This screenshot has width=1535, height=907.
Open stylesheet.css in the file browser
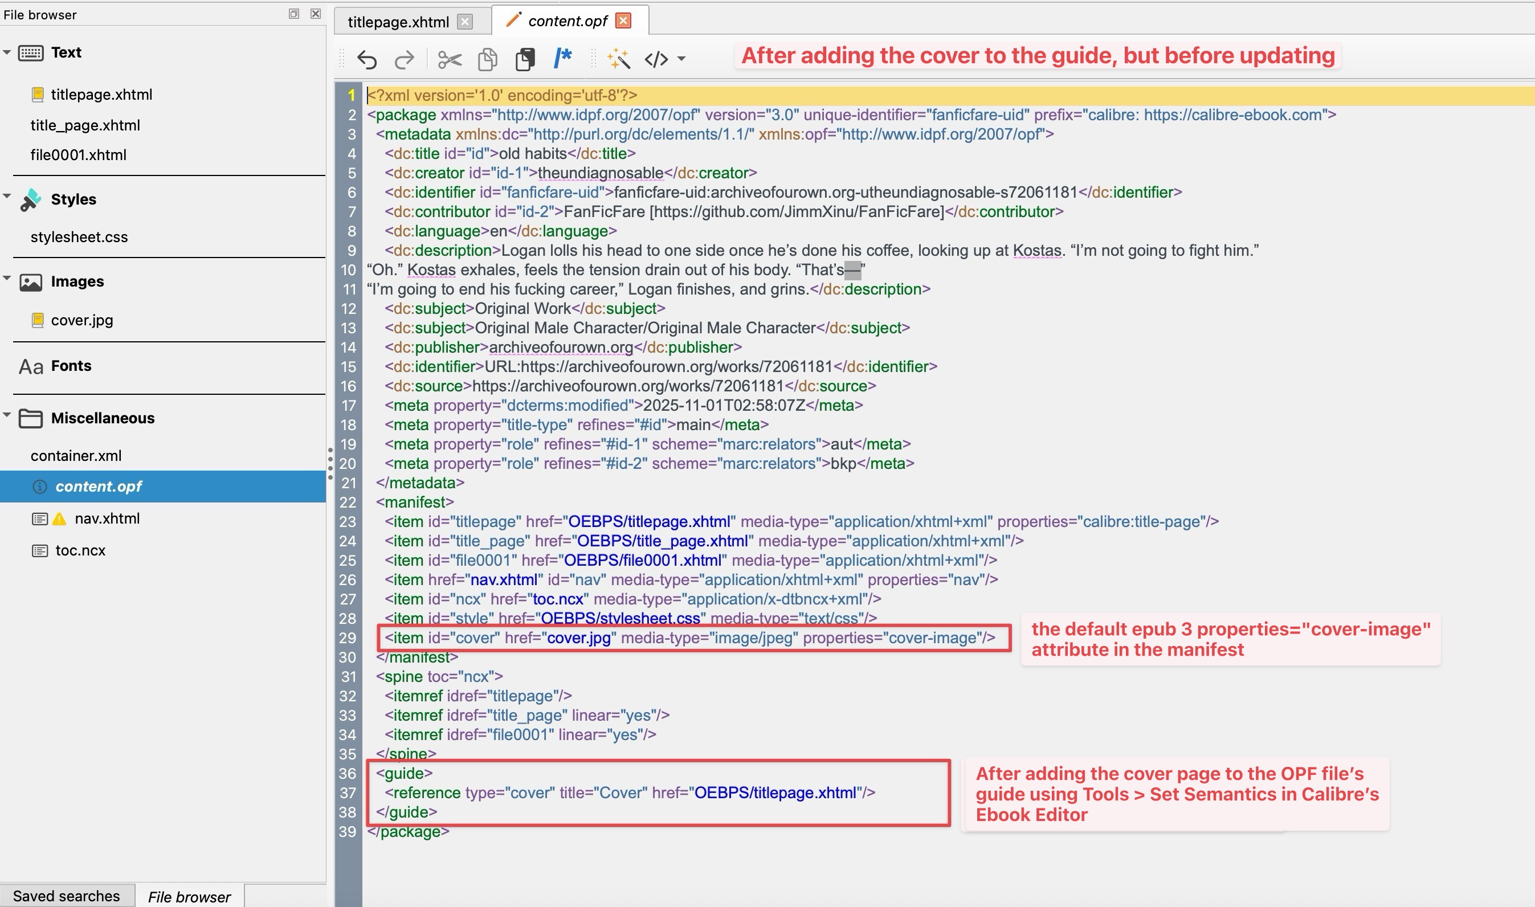coord(79,237)
